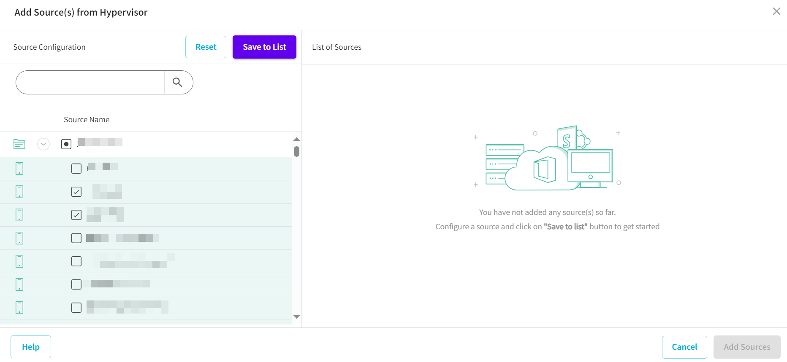Screen dimensions: 787x362
Task: Cancel adding sources
Action: (684, 347)
